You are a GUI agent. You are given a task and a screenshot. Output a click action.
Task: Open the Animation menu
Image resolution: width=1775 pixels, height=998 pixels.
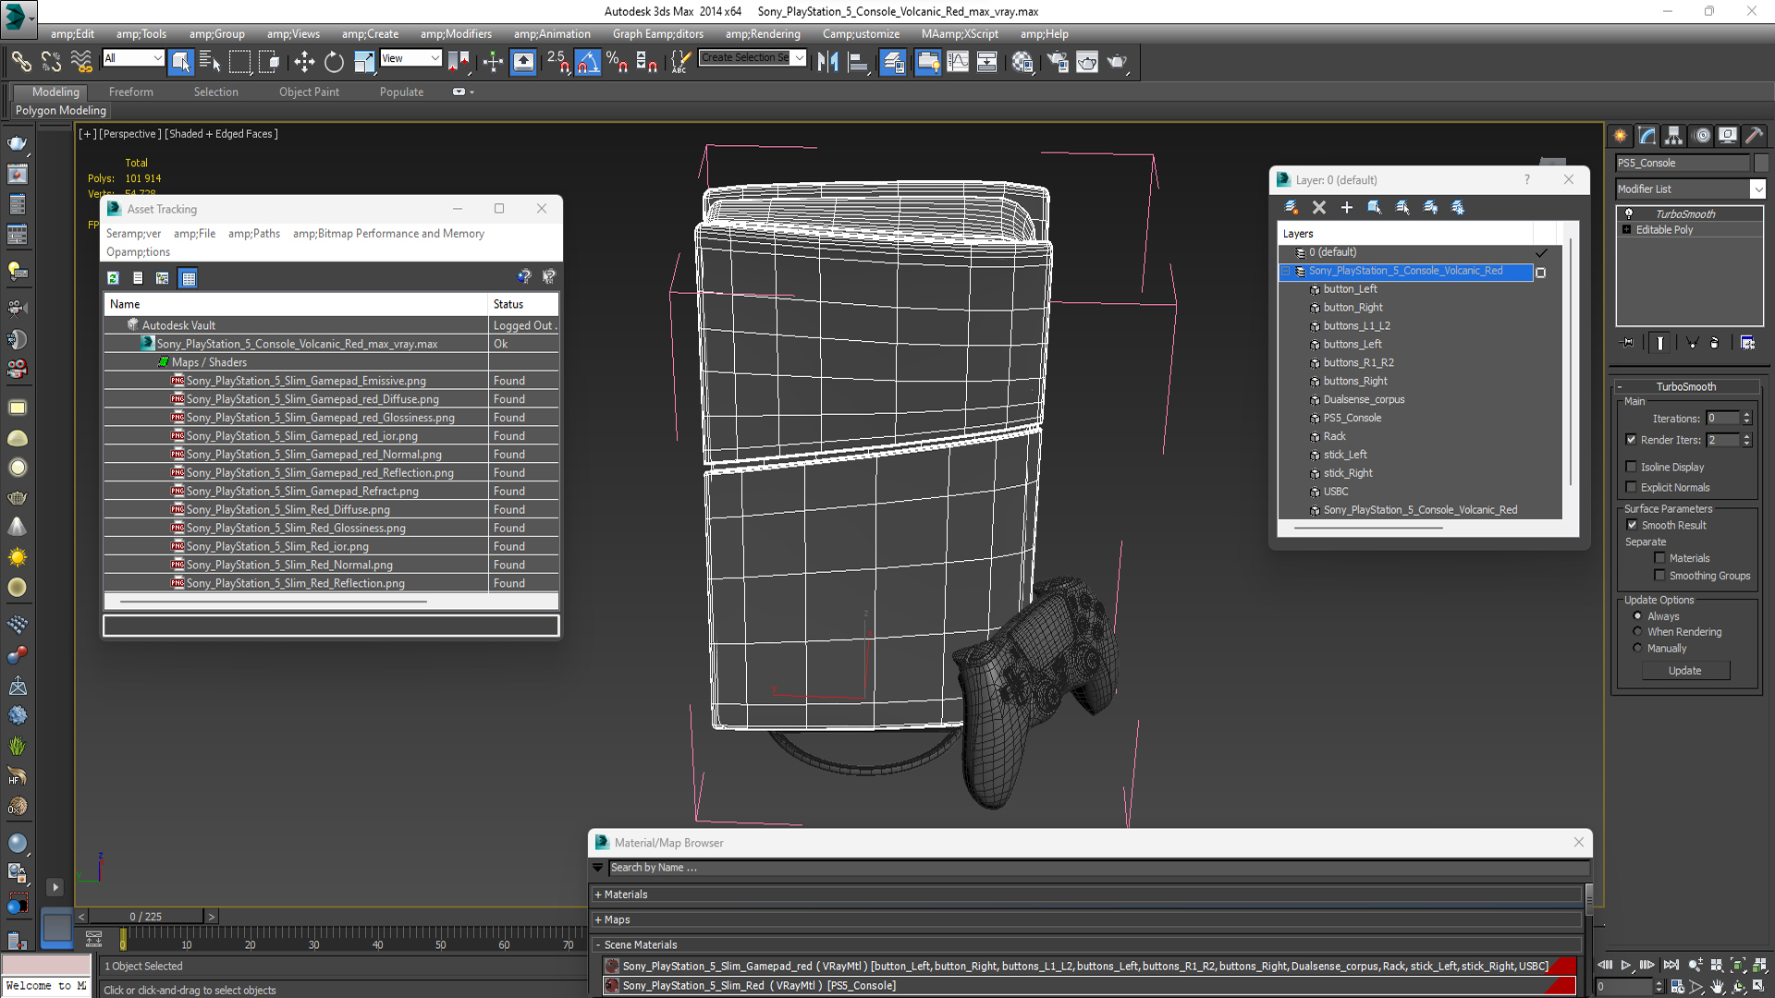(x=552, y=34)
